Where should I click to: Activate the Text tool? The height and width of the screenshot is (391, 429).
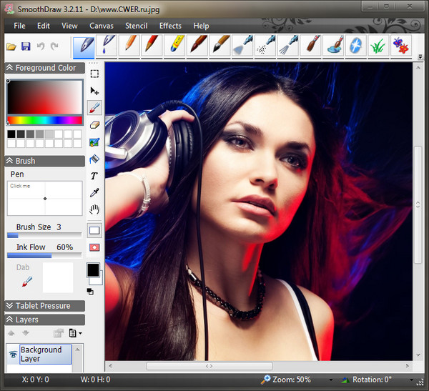coord(94,176)
